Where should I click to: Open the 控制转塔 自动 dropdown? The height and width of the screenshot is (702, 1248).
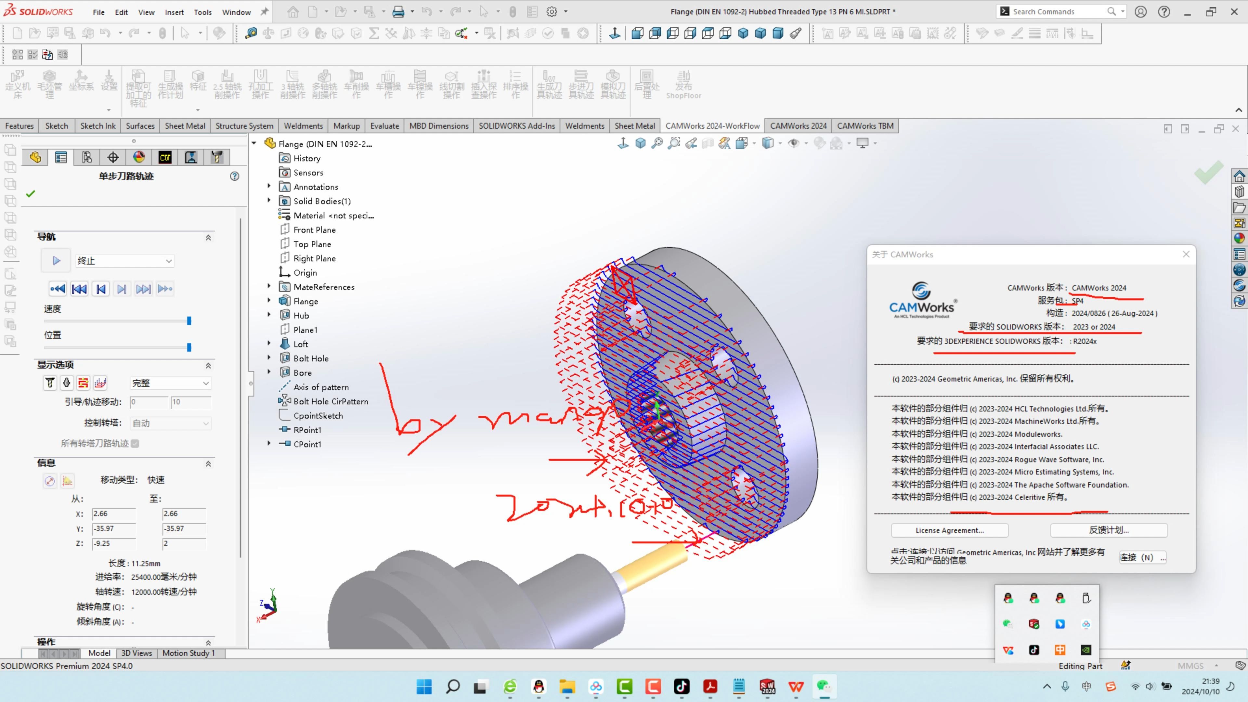click(171, 423)
